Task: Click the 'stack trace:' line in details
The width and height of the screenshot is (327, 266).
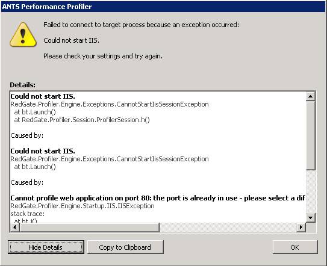Action: point(27,214)
